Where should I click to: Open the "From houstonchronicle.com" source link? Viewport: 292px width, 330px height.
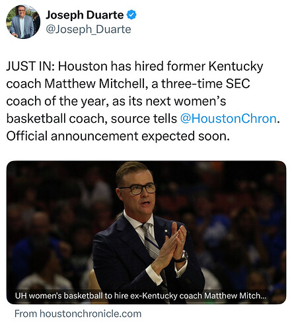tap(78, 313)
